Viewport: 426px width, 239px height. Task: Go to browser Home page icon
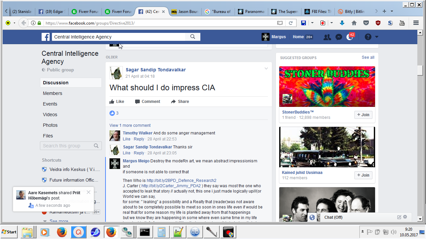[x=354, y=23]
